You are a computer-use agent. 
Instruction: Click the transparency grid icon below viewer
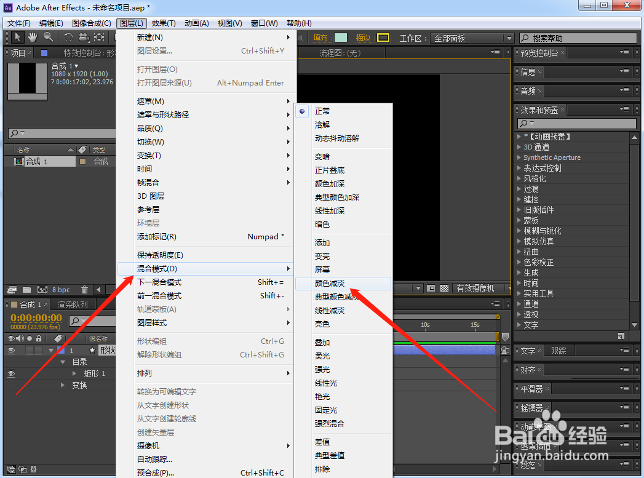click(444, 289)
